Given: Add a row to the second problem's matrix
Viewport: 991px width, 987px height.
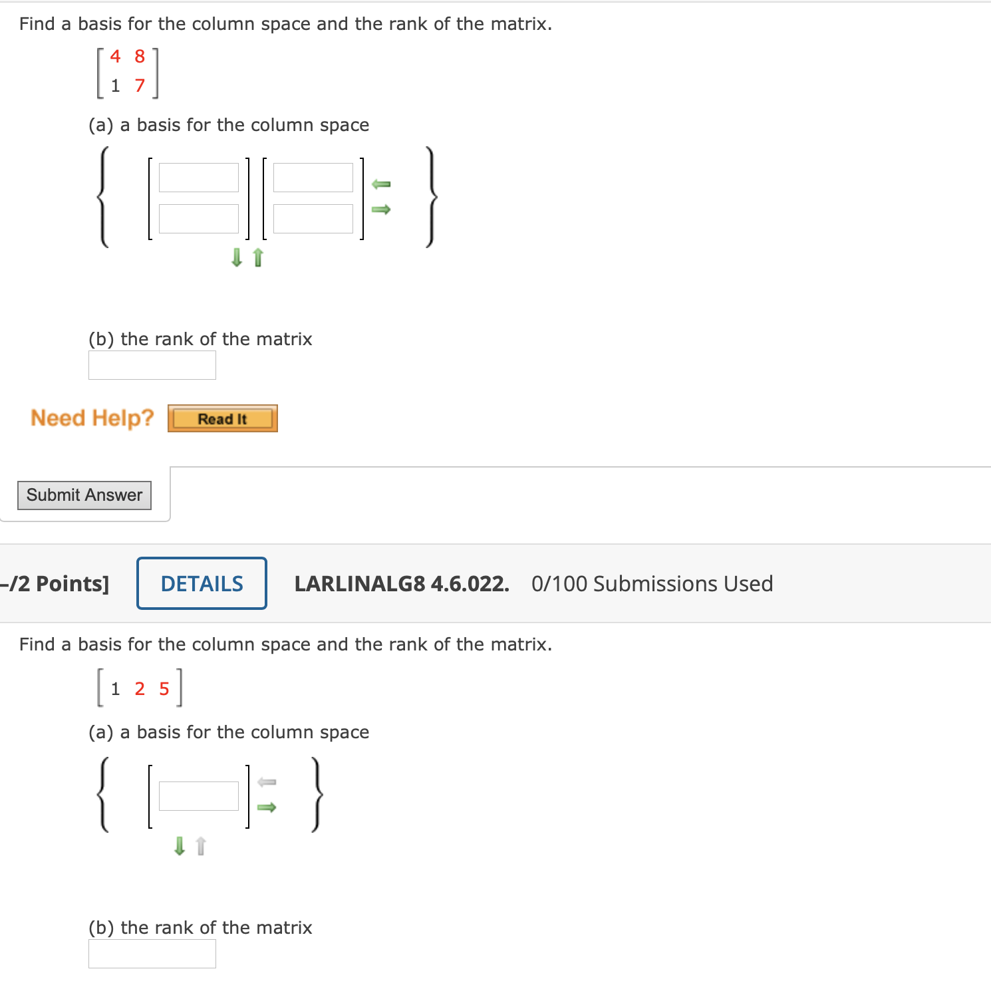Looking at the screenshot, I should coord(179,846).
